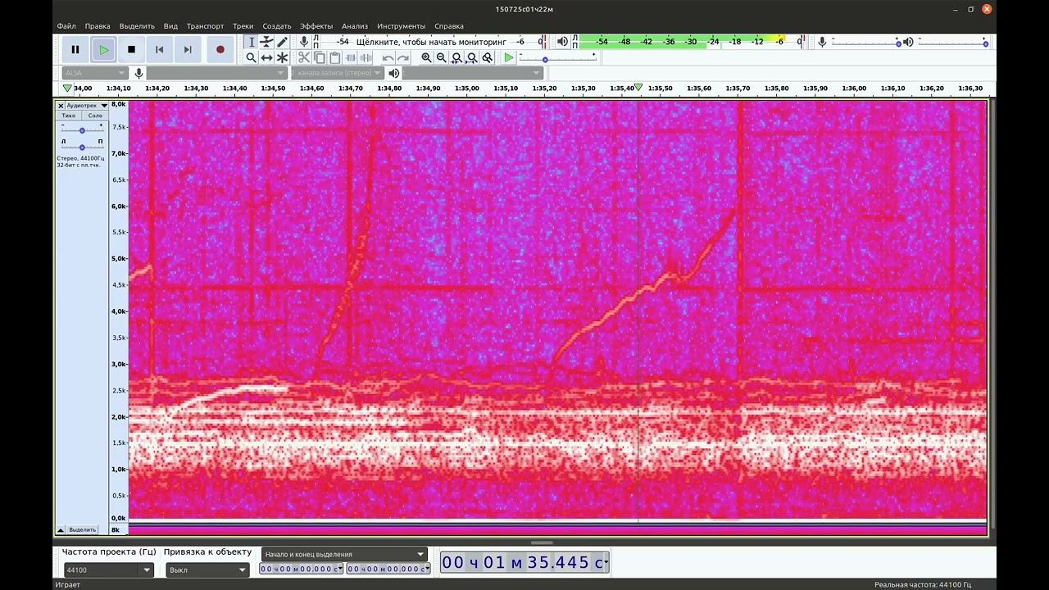Screen dimensions: 1049x590
Task: Click the Copy icon
Action: coord(320,57)
